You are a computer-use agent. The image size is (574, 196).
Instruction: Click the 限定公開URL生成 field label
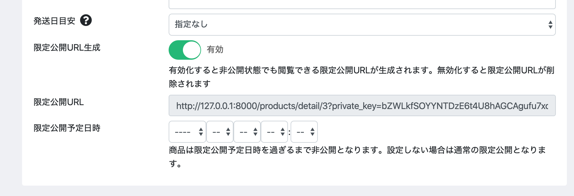click(67, 48)
